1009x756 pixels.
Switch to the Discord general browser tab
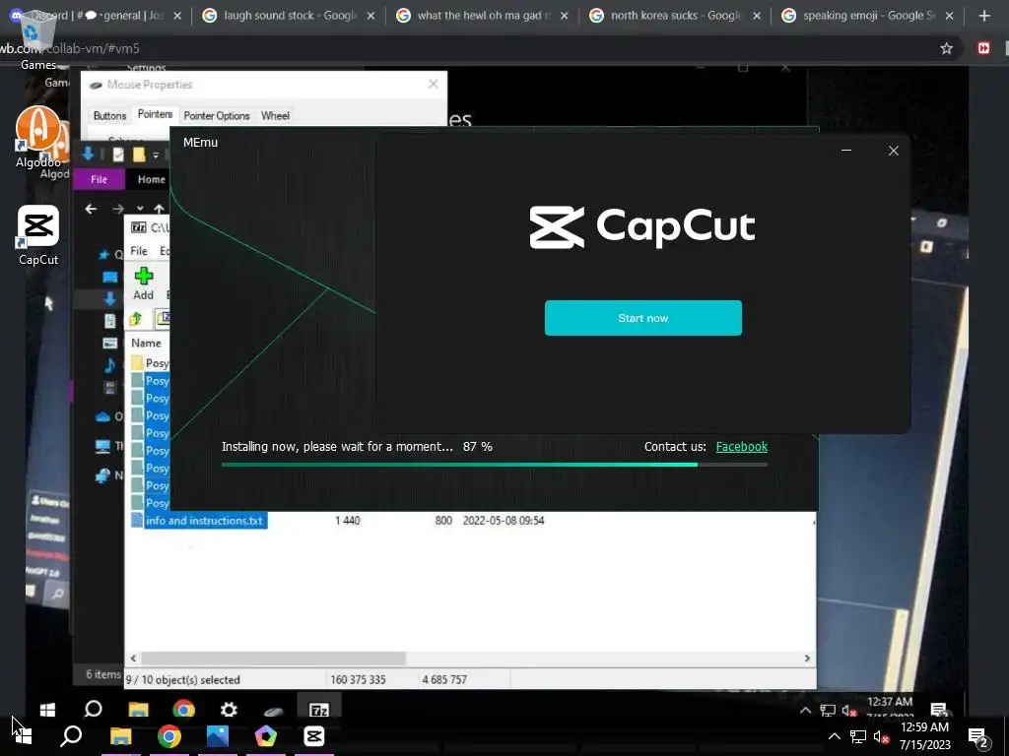coord(97,16)
